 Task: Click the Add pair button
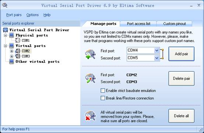click(182, 54)
